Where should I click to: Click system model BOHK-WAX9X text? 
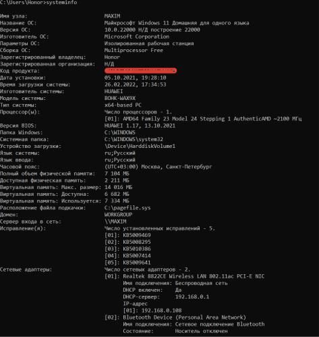tap(120, 98)
